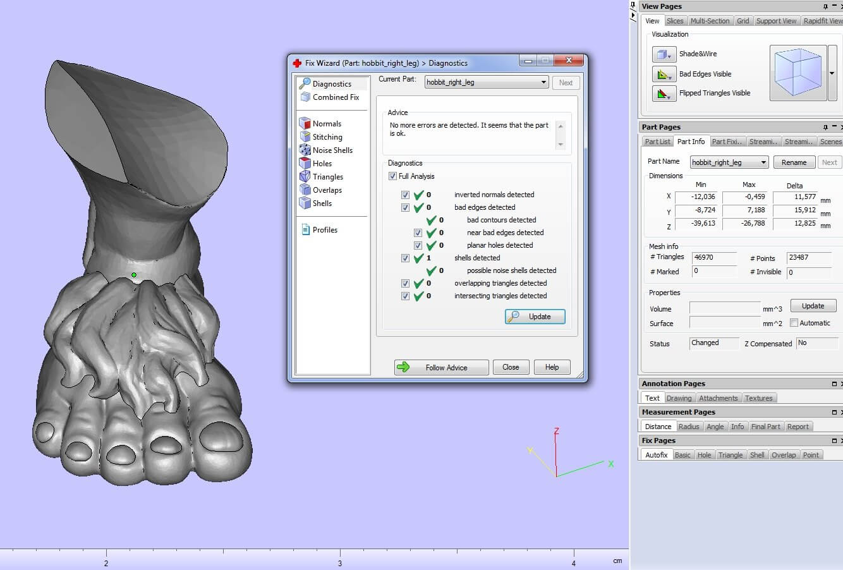The height and width of the screenshot is (570, 843).
Task: Toggle Flipped Triangles Visible icon
Action: [x=664, y=94]
